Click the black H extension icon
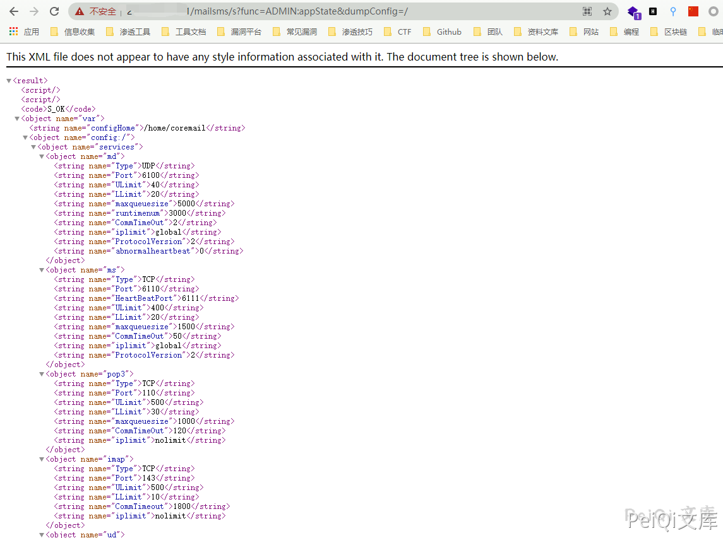The width and height of the screenshot is (723, 538). (x=653, y=11)
